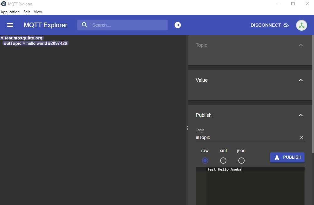Viewport: 314px width, 205px height.
Task: Click the search magnifier icon
Action: [84, 25]
